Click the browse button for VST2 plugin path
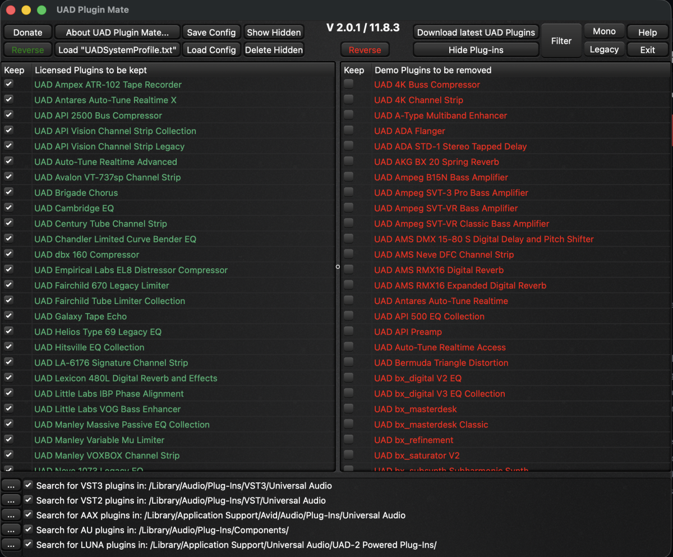 [11, 500]
